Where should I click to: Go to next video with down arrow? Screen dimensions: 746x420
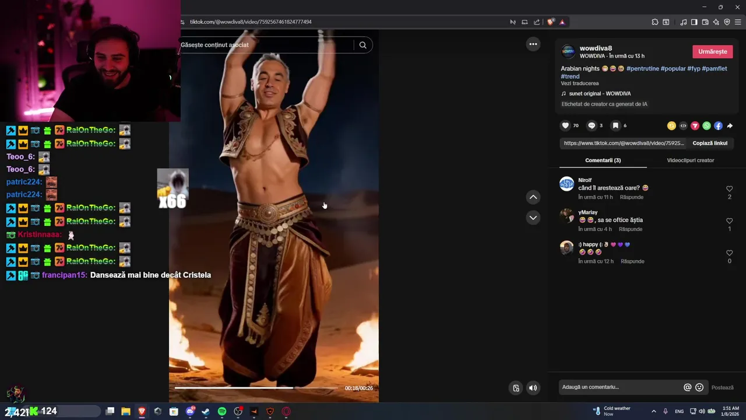(533, 218)
